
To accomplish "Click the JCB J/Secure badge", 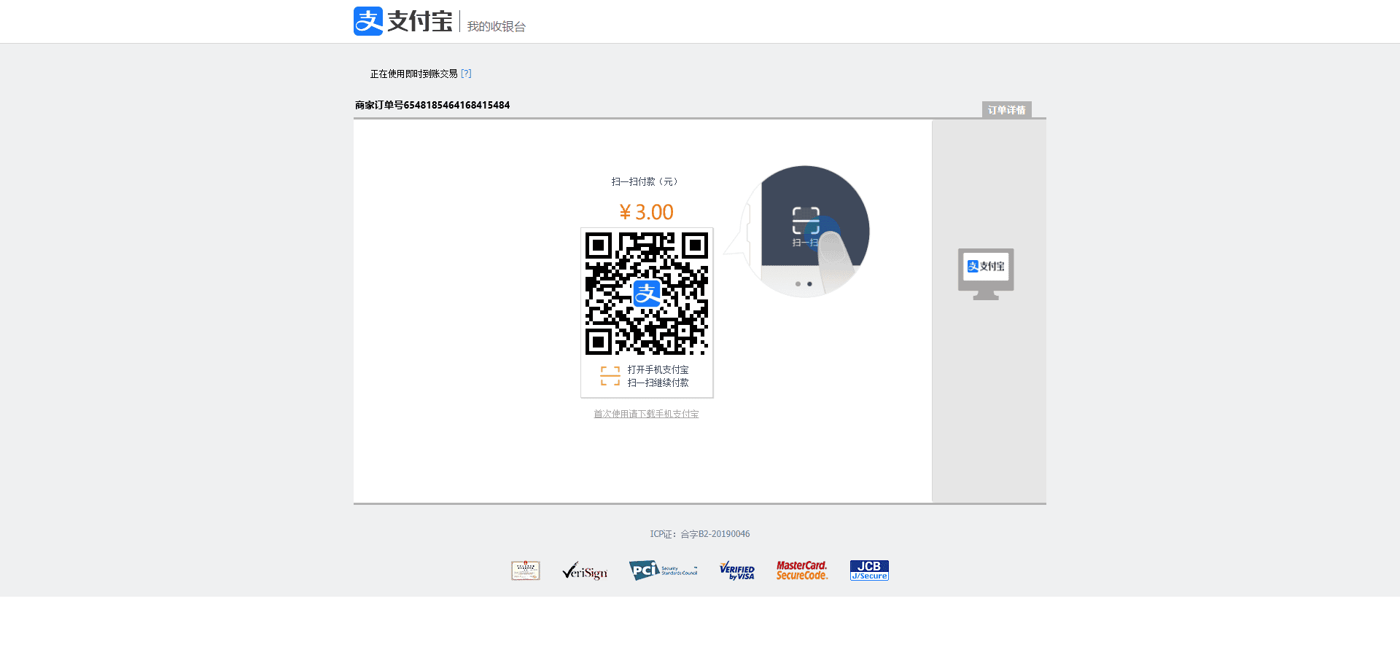I will pos(869,570).
